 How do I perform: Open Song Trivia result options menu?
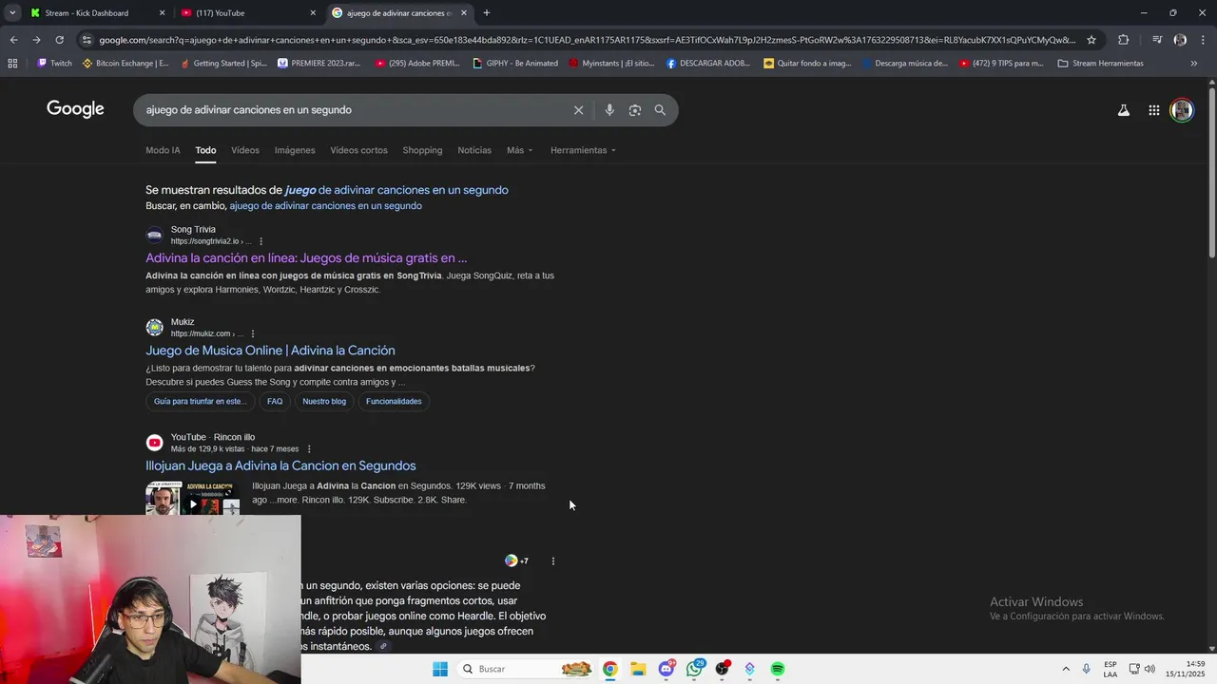click(261, 241)
